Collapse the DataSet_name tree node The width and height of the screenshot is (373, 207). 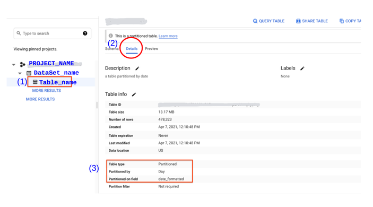click(20, 73)
